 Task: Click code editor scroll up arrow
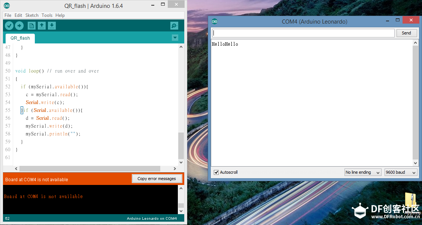pos(181,47)
